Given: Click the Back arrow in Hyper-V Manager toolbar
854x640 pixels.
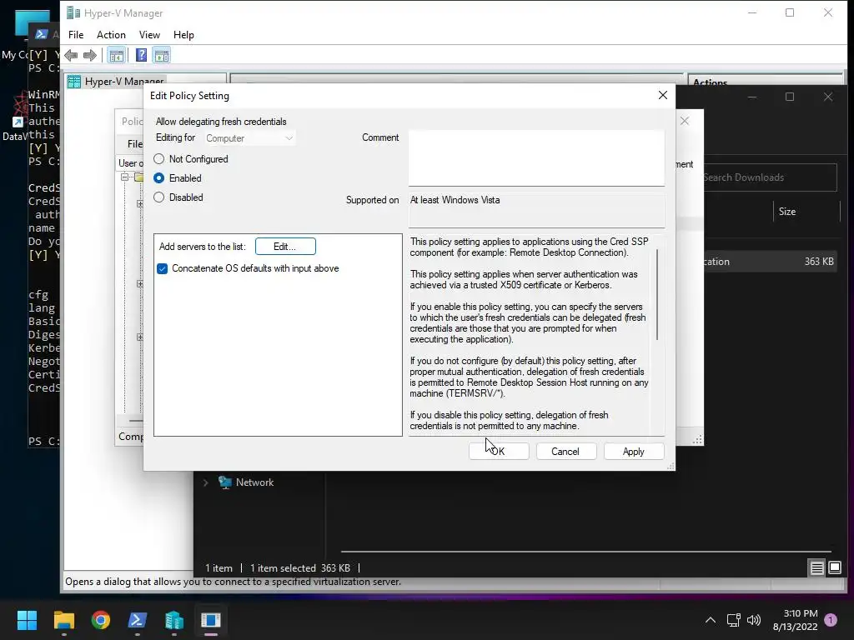Looking at the screenshot, I should pos(71,55).
